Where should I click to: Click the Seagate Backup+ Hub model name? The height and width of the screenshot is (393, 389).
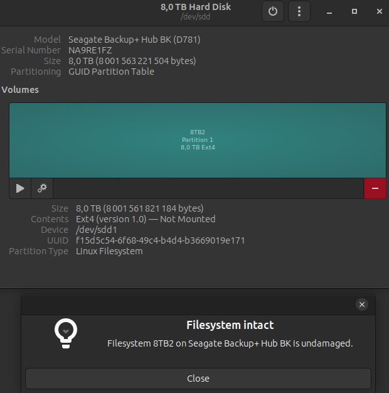134,40
